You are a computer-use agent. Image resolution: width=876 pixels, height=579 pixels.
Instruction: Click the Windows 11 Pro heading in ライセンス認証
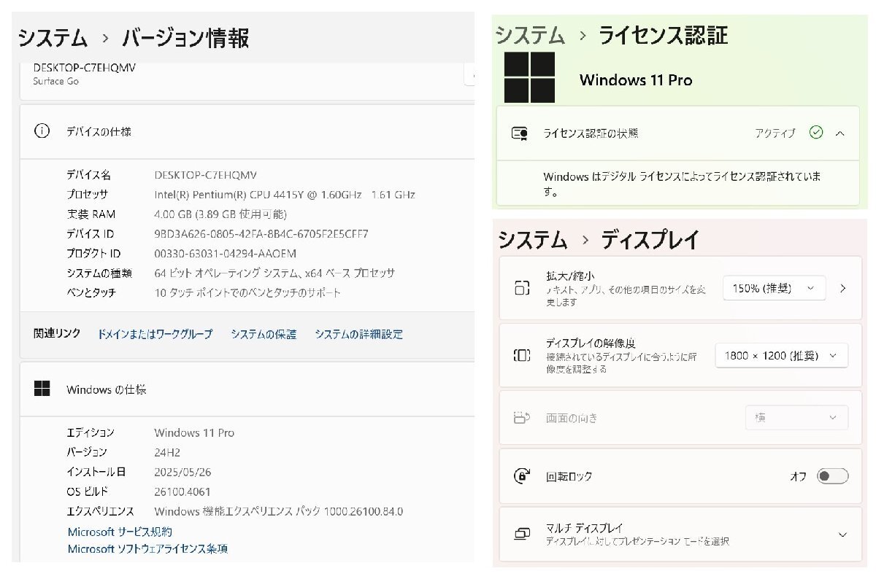pos(636,80)
